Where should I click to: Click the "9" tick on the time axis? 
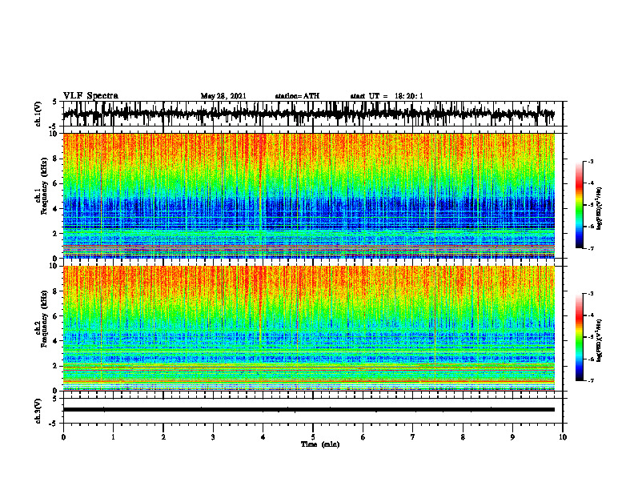tap(512, 437)
